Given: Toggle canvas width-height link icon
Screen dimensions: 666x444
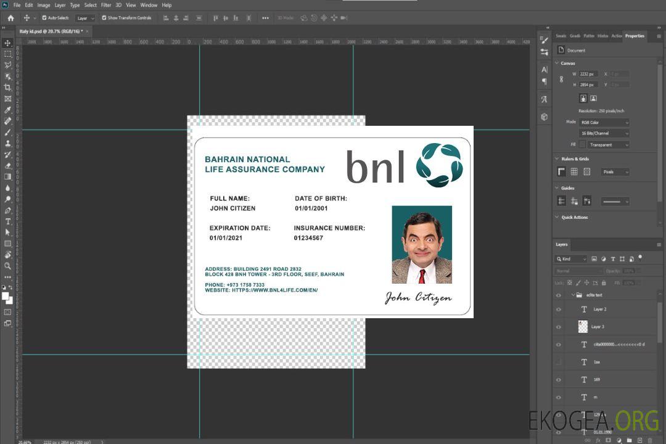Looking at the screenshot, I should (x=561, y=79).
